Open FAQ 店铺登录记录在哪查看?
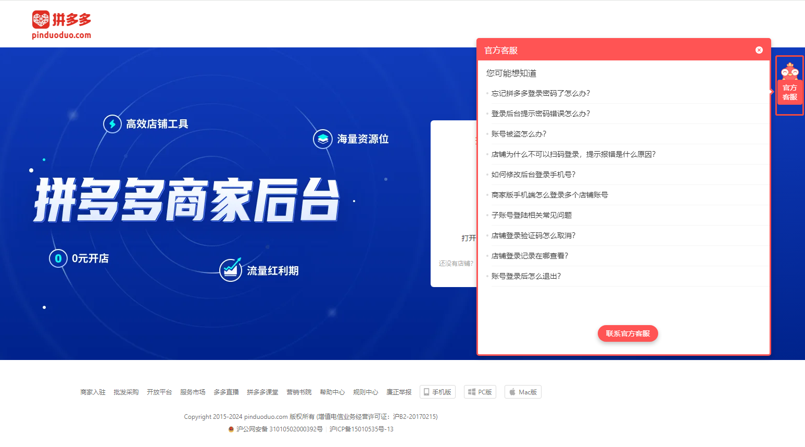 (530, 256)
